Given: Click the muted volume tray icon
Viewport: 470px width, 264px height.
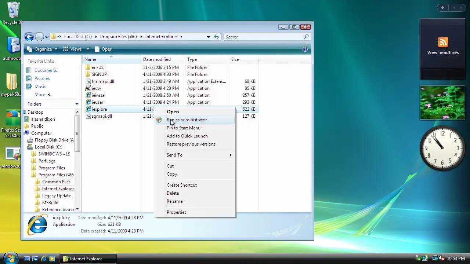Looking at the screenshot, I should (442, 258).
